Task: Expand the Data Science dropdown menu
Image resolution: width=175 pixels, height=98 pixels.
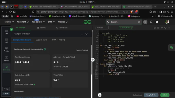Action: [38, 22]
